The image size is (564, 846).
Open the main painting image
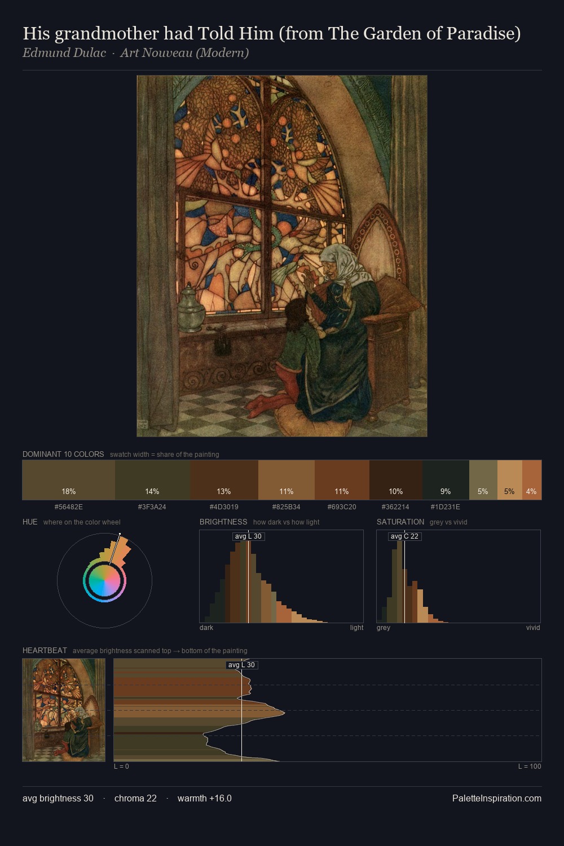(282, 256)
